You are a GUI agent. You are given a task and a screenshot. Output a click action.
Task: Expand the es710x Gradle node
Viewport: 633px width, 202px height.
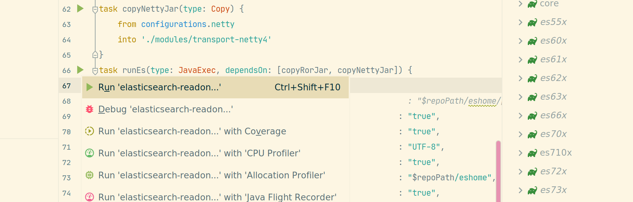520,153
